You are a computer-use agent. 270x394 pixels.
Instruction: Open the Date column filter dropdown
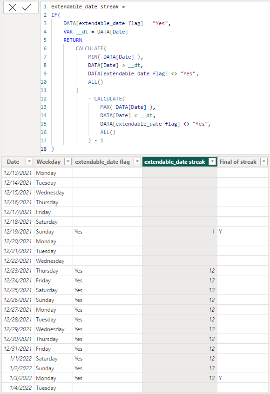pyautogui.click(x=29, y=161)
